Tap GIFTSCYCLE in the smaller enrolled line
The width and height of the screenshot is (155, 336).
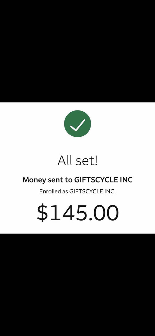click(x=86, y=191)
